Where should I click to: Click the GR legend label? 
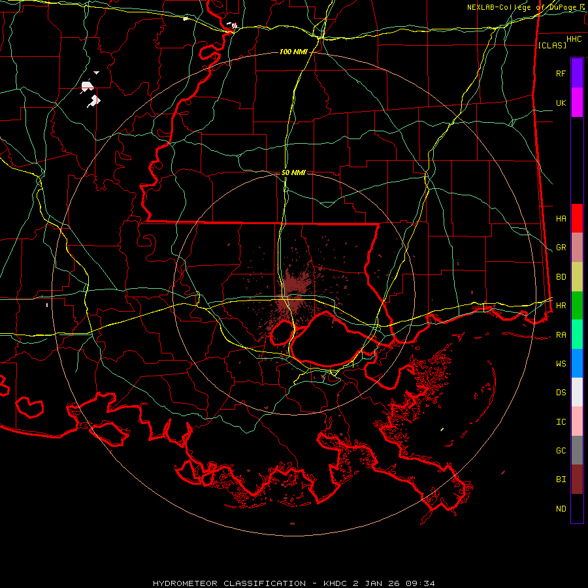[x=561, y=248]
